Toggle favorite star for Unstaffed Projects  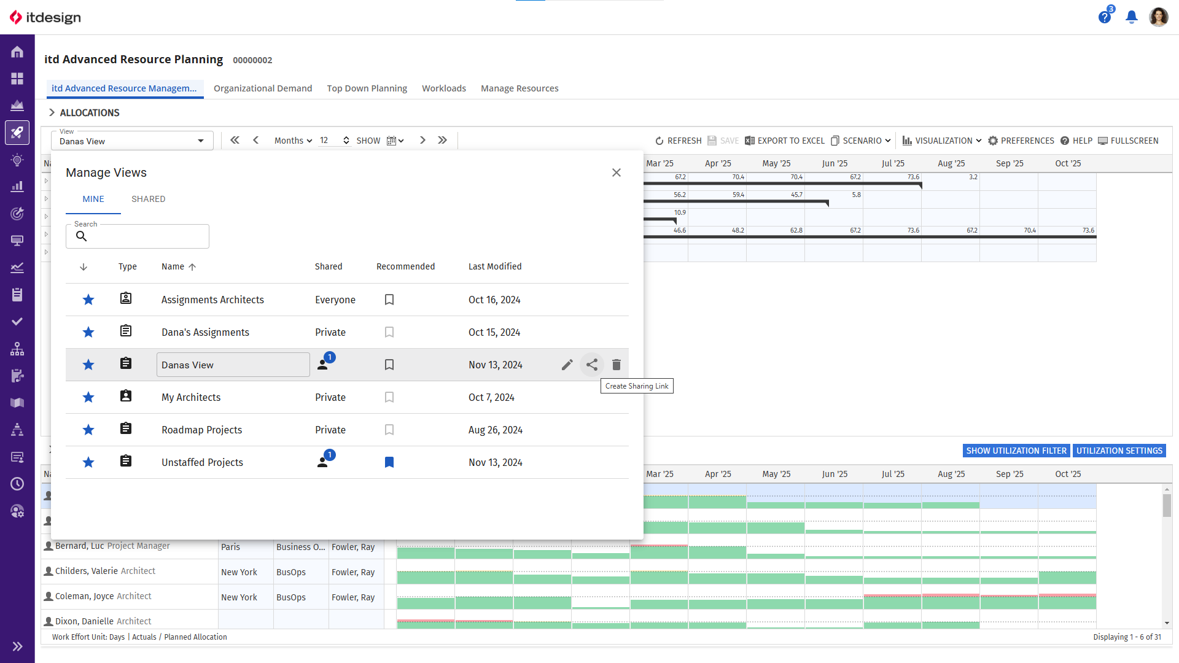88,462
